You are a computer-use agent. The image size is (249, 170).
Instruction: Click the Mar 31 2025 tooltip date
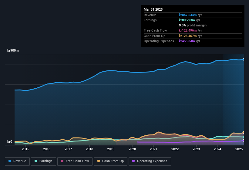[x=153, y=9]
